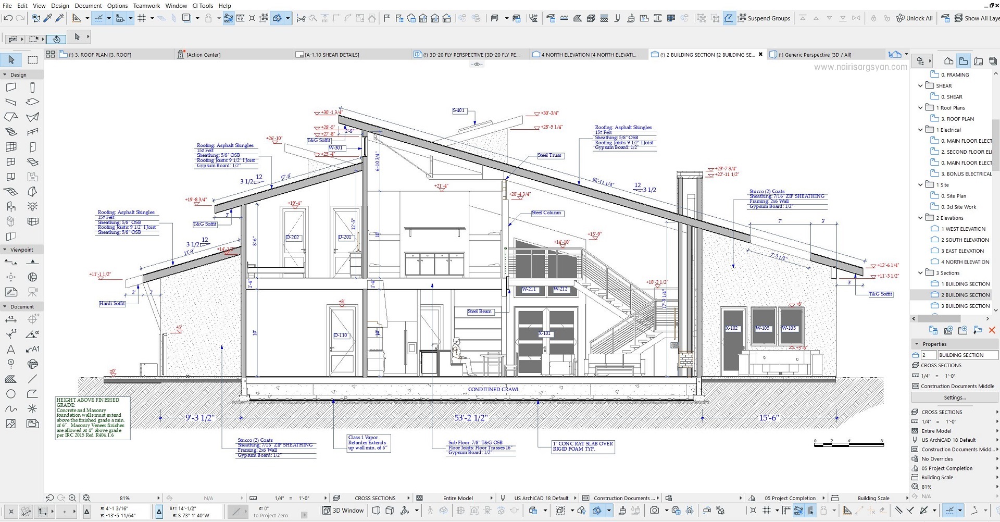Activate the Text tool in Document section
The width and height of the screenshot is (1000, 522).
point(11,349)
